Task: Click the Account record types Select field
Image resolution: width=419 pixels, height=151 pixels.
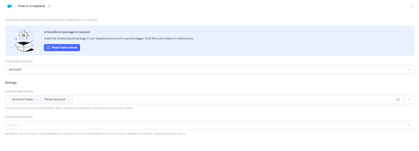Action: pos(209,125)
